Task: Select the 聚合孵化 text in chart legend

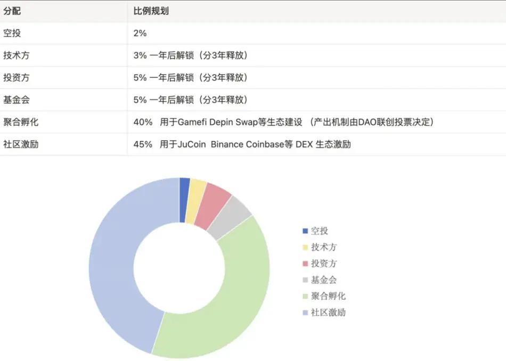Action: pyautogui.click(x=328, y=296)
